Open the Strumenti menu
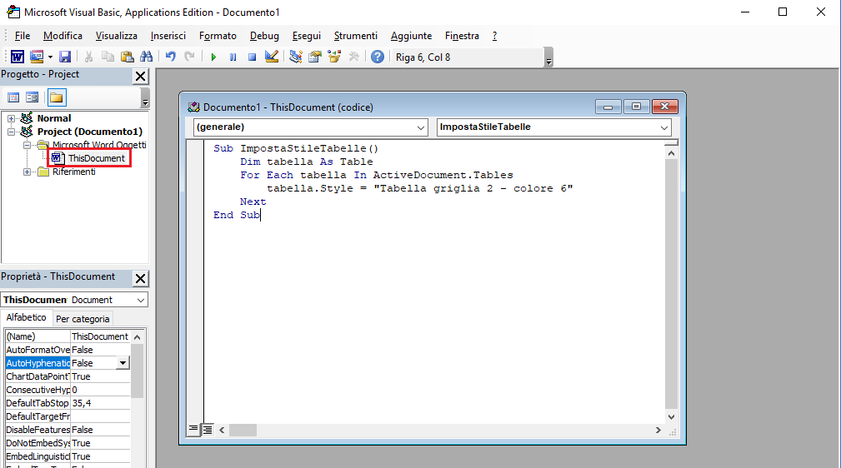The height and width of the screenshot is (468, 841). click(356, 36)
